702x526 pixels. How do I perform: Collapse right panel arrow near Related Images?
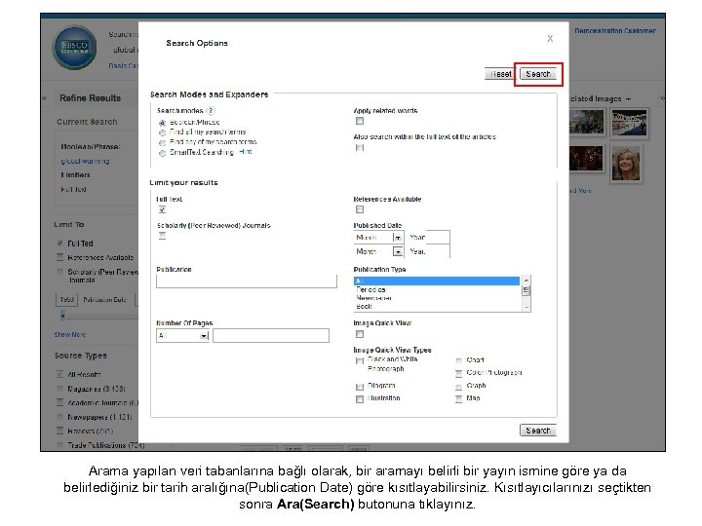click(663, 98)
